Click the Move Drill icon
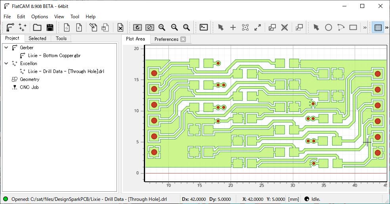This screenshot has height=204, width=390. pos(299,27)
